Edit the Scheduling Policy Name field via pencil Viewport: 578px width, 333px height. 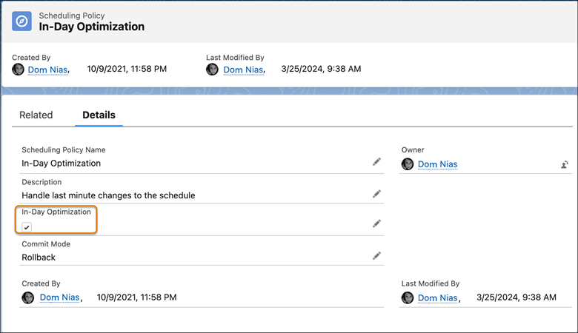click(376, 161)
